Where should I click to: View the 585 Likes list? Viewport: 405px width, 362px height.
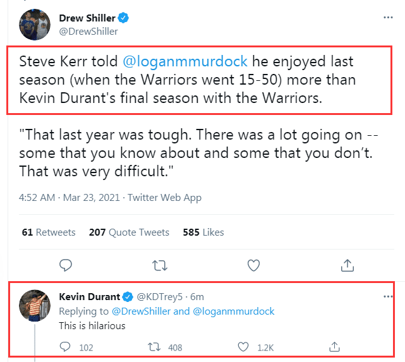pos(203,232)
